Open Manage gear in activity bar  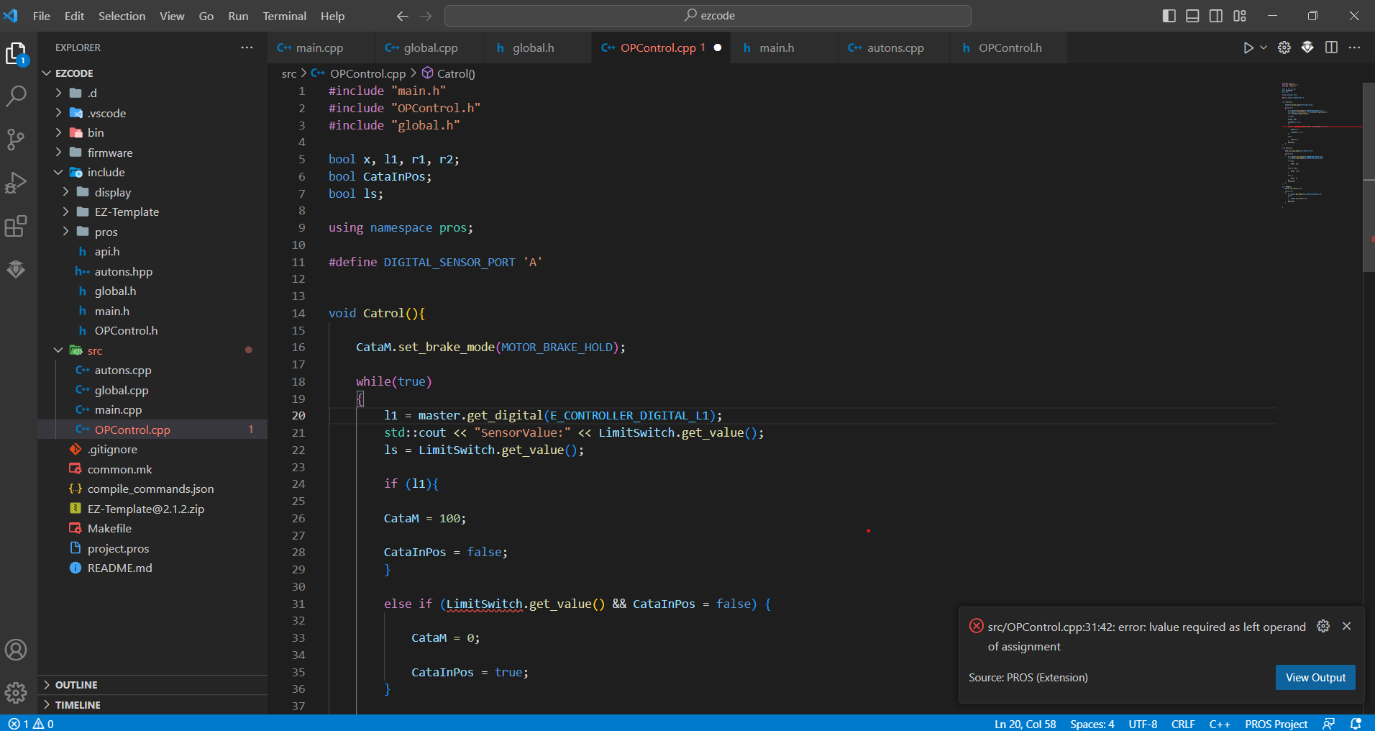click(16, 693)
